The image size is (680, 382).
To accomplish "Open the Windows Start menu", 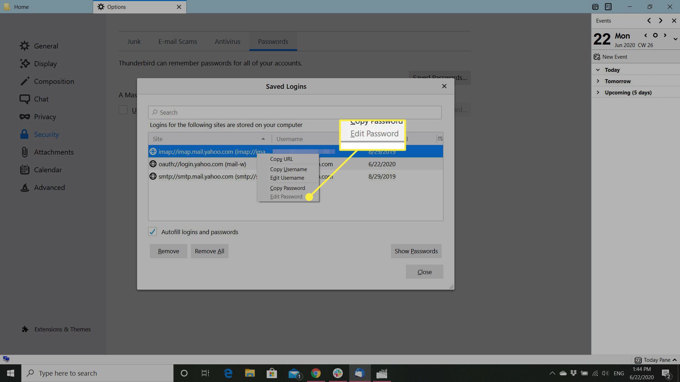I will click(11, 373).
